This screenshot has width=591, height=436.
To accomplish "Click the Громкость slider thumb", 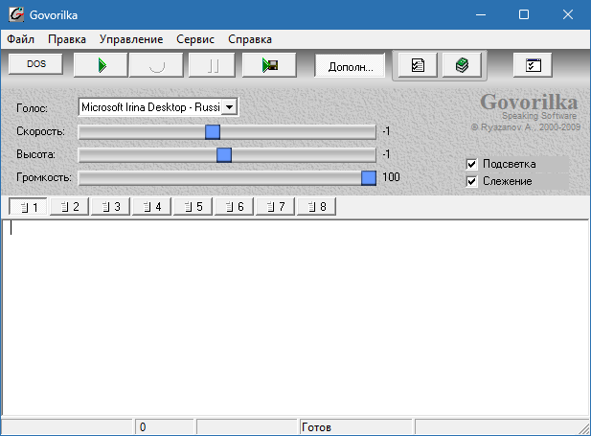I will click(x=369, y=178).
